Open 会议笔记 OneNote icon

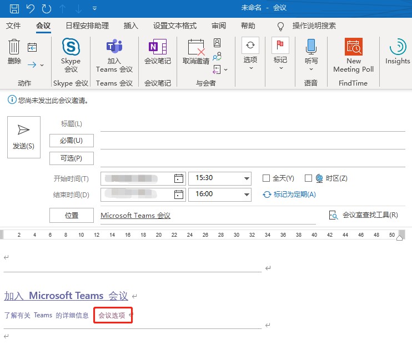pos(158,52)
